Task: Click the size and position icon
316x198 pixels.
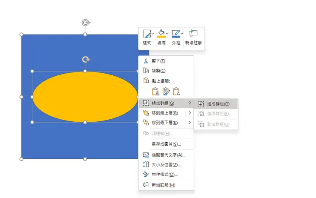Action: click(x=146, y=164)
